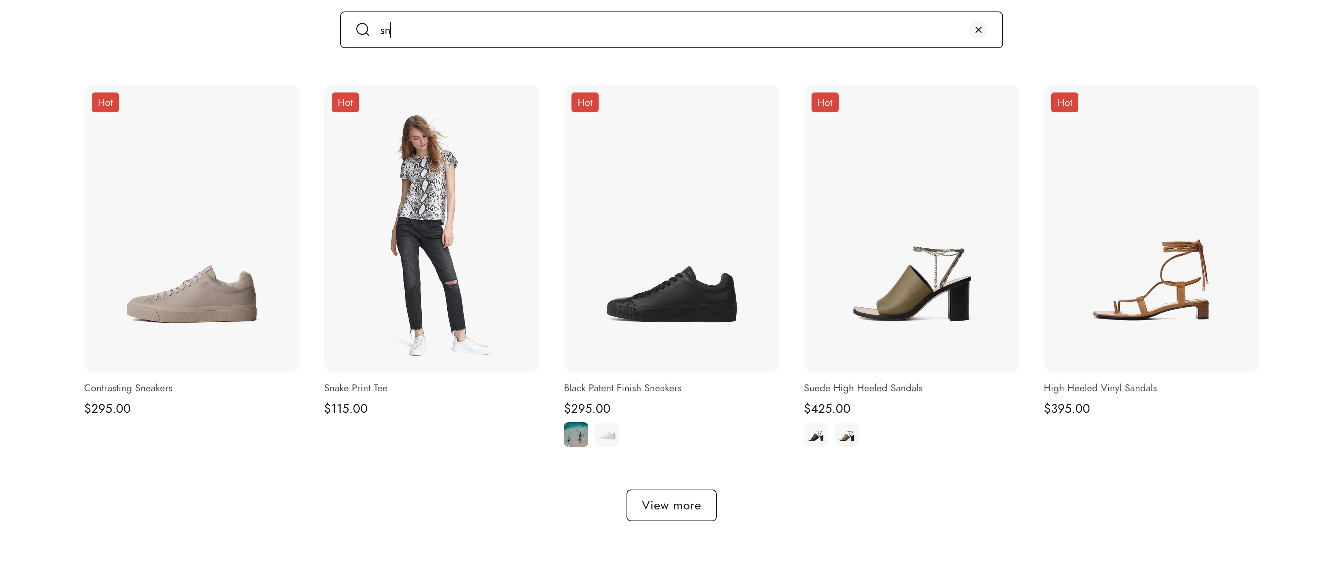The height and width of the screenshot is (561, 1344).
Task: Click Hot badge on Snake Print Tee
Action: point(345,103)
